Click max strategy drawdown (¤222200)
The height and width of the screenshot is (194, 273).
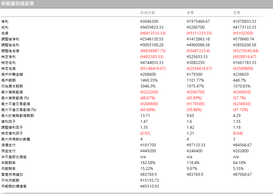click(149, 92)
